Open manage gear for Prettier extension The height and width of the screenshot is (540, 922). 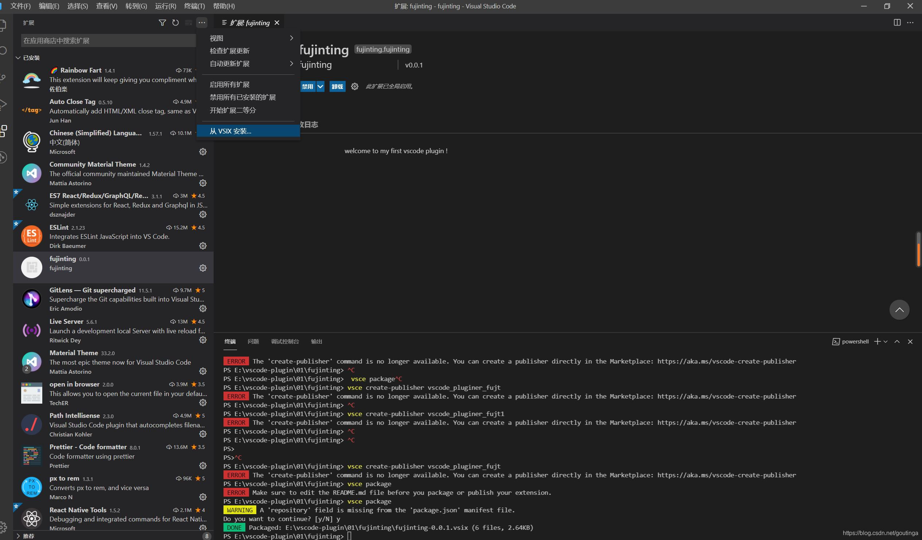point(203,466)
